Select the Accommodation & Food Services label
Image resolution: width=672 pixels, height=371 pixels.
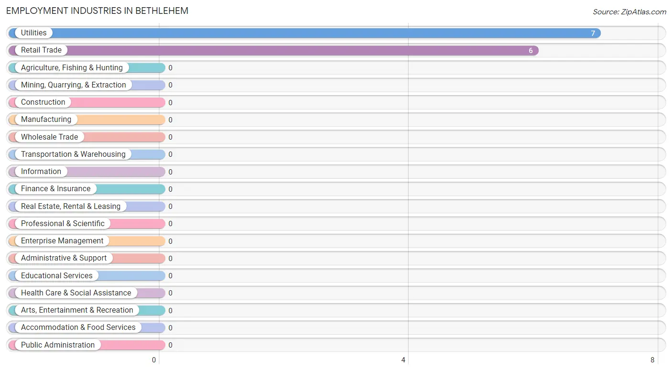(x=78, y=327)
